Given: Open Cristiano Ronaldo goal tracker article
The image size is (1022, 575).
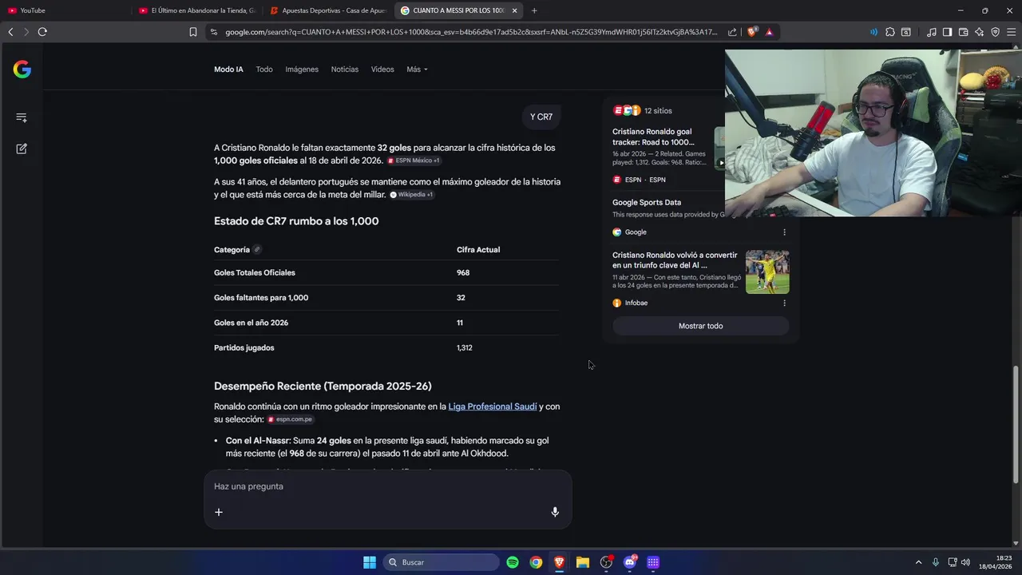Looking at the screenshot, I should [653, 137].
